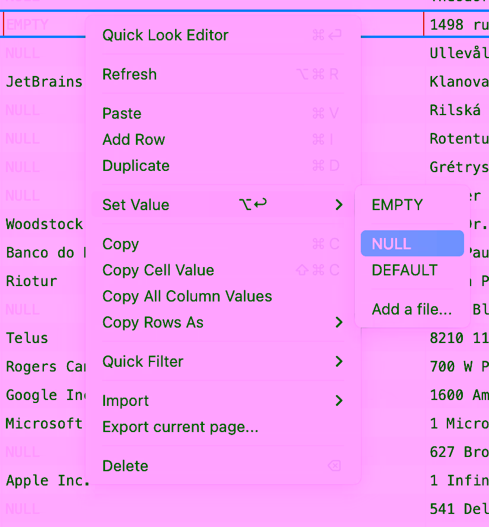Screen dimensions: 489x527
Task: Expand the Set Value submenu arrow
Action: point(339,205)
